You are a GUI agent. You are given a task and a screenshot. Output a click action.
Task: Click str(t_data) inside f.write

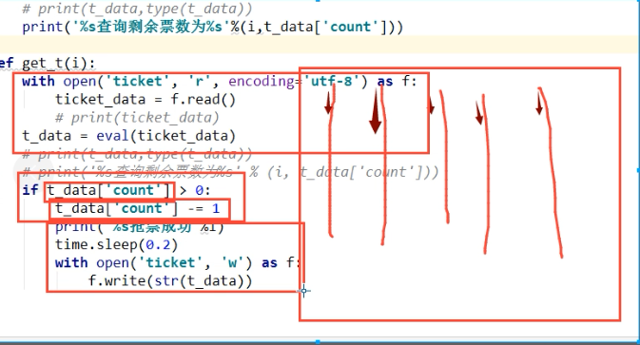(199, 281)
